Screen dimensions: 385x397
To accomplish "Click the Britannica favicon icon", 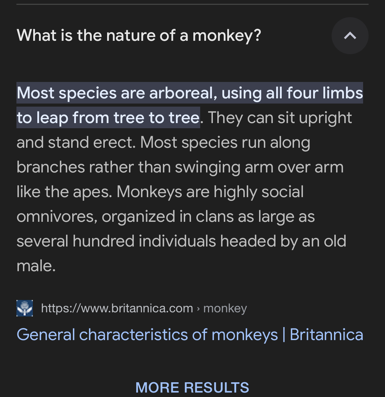I will (25, 308).
